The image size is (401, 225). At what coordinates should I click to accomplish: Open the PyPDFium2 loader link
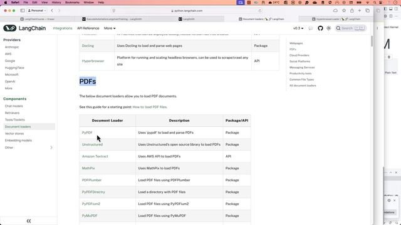(91, 204)
